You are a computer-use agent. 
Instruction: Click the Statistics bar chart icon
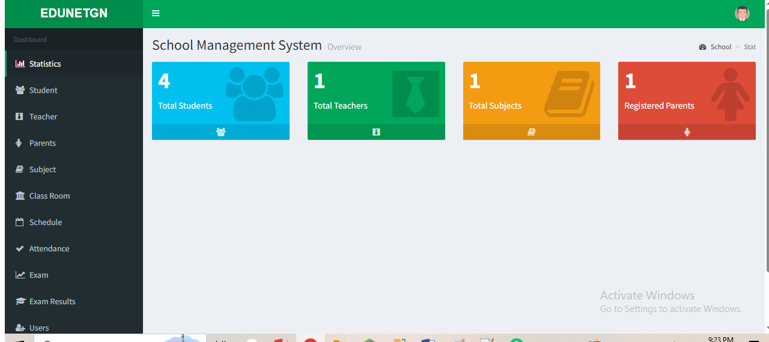(20, 64)
